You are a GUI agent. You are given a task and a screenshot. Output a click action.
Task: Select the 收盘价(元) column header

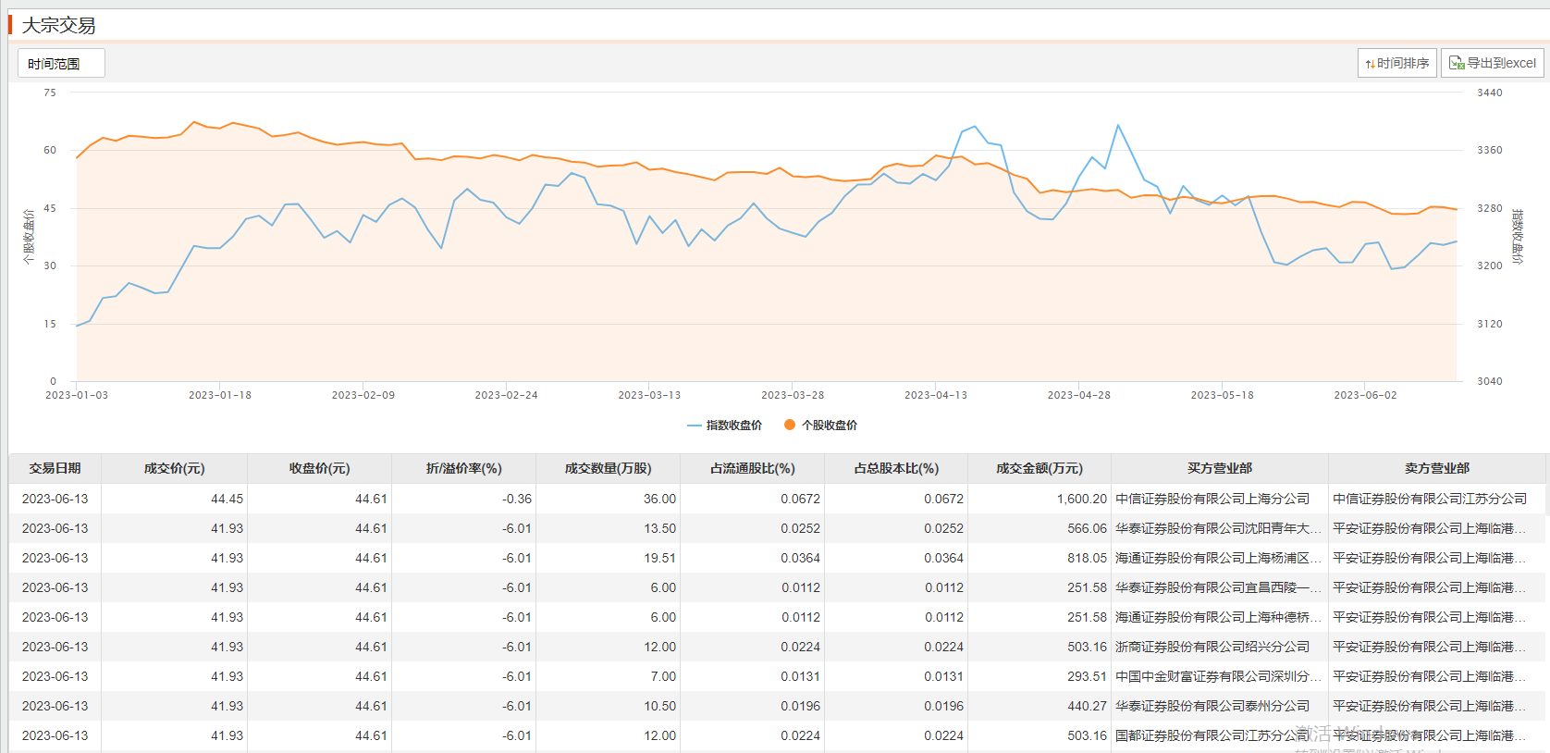[x=319, y=468]
